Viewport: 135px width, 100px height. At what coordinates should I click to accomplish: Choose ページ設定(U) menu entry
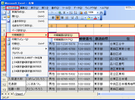27,30
